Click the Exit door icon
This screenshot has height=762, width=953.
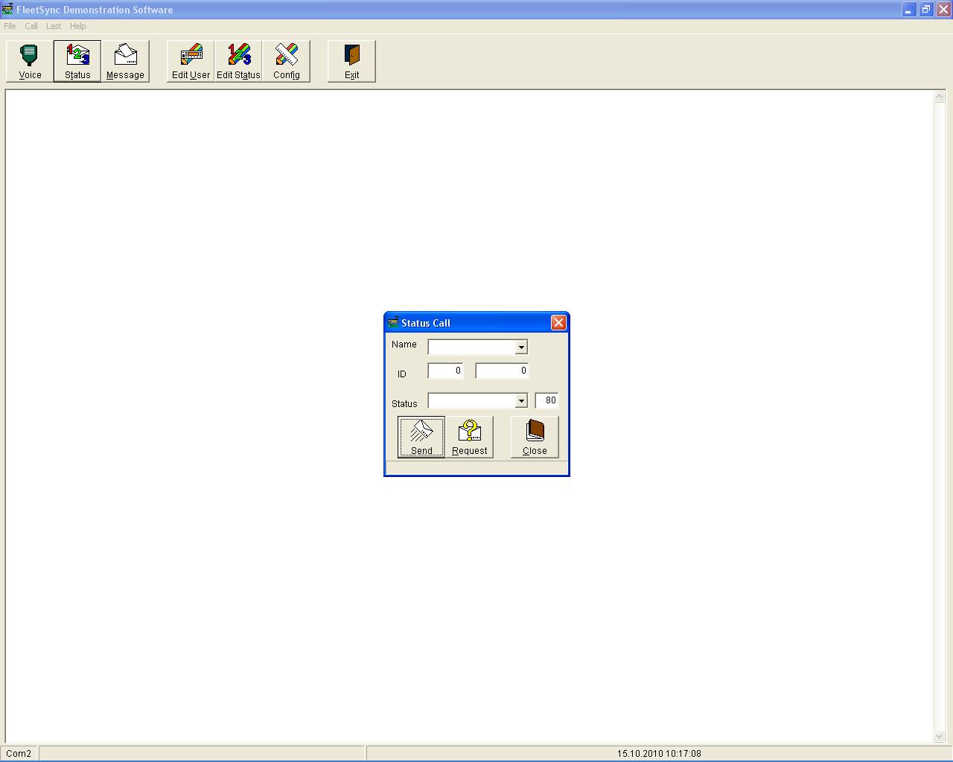coord(351,61)
